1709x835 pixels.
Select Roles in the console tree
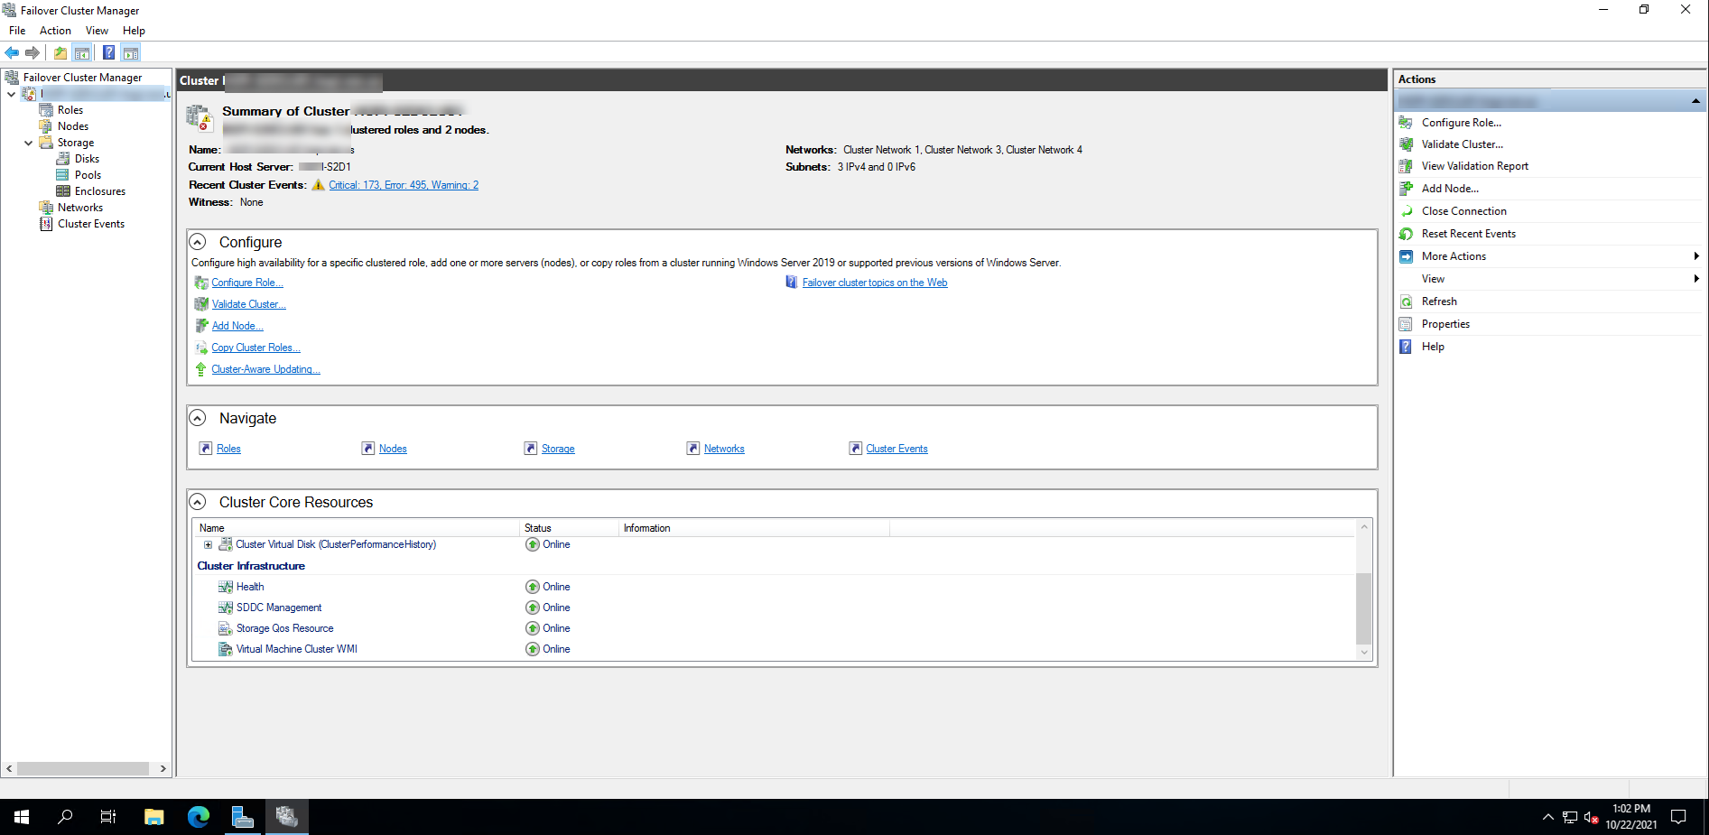click(x=70, y=110)
